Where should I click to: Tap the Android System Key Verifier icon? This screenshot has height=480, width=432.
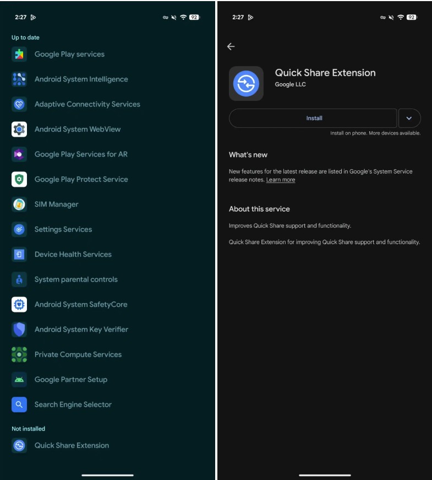point(19,330)
